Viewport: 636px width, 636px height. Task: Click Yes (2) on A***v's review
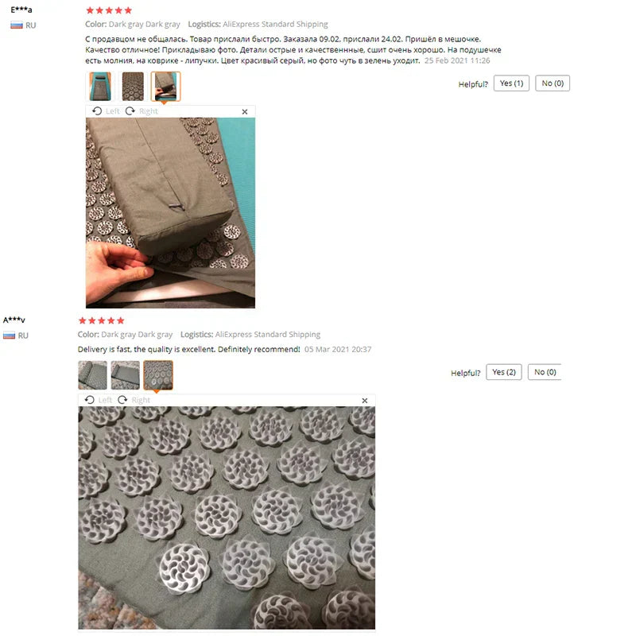pos(504,372)
